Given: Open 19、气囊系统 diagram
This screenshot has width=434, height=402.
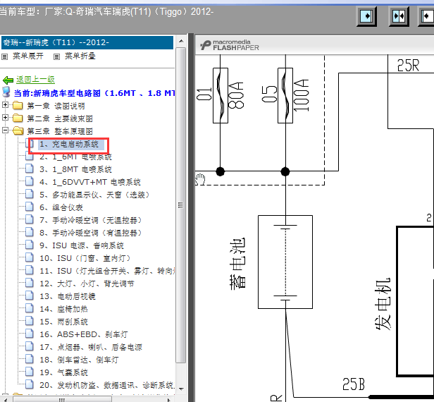Looking at the screenshot, I should click(63, 372).
